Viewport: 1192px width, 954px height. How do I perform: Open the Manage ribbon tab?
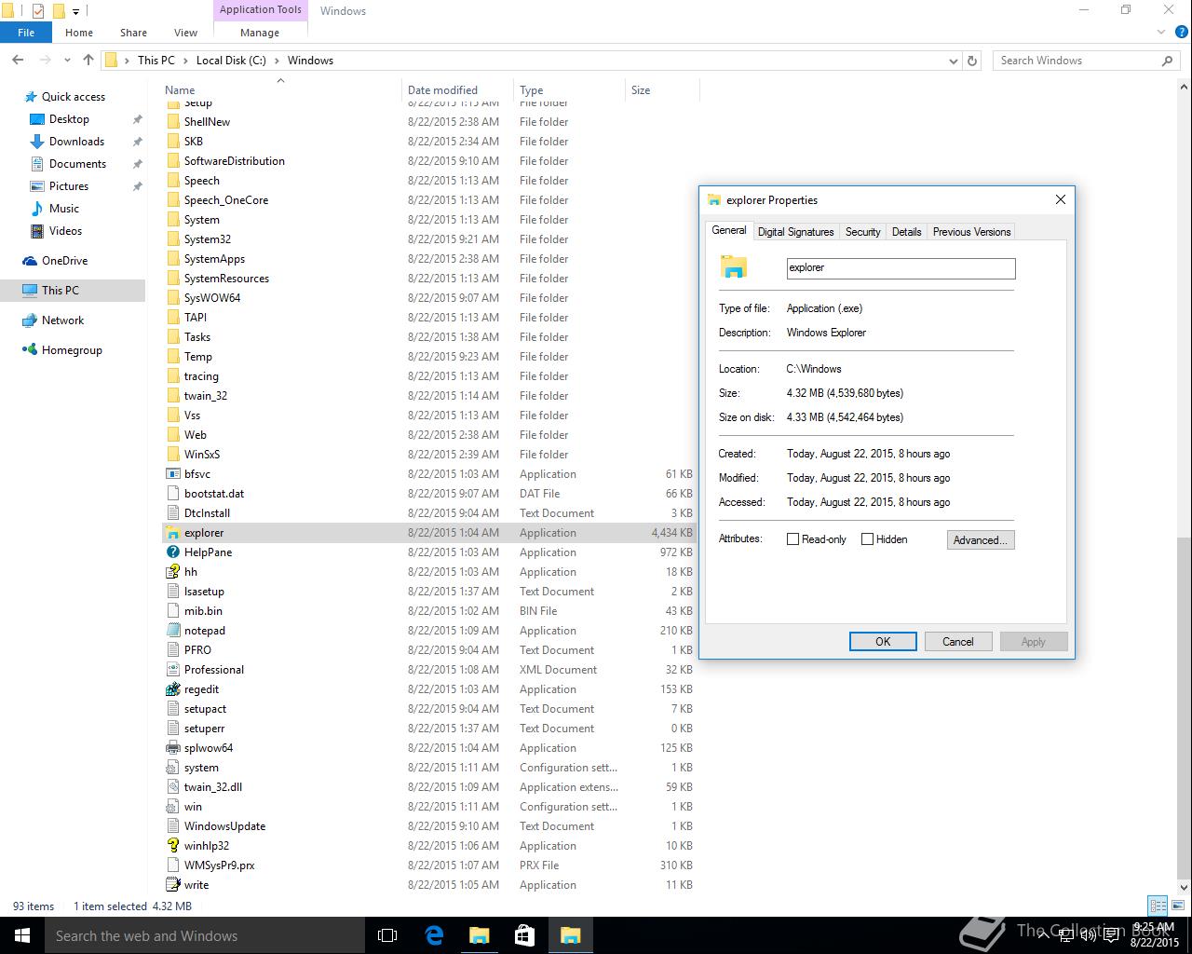pyautogui.click(x=260, y=33)
